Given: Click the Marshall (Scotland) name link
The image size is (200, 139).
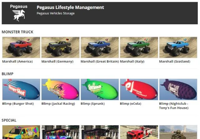Looking at the screenshot, I should point(175,61).
